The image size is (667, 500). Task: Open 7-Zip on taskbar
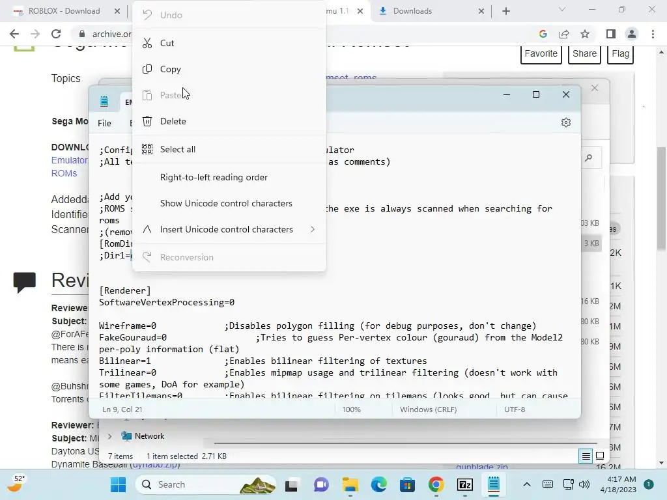(x=465, y=484)
